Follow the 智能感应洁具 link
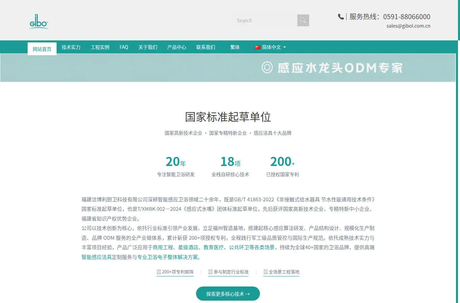 coord(97,257)
